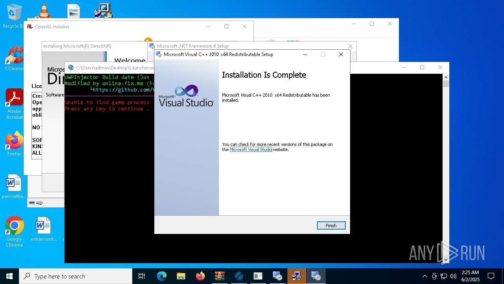
Task: Open WinRAR from the taskbar
Action: tap(219, 276)
